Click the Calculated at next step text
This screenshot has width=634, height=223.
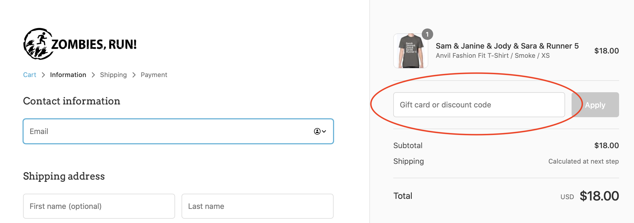point(584,161)
